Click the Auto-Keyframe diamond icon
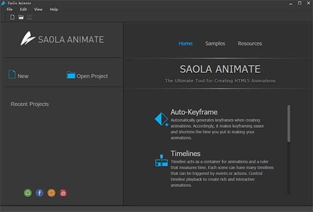The width and height of the screenshot is (313, 212). (161, 119)
